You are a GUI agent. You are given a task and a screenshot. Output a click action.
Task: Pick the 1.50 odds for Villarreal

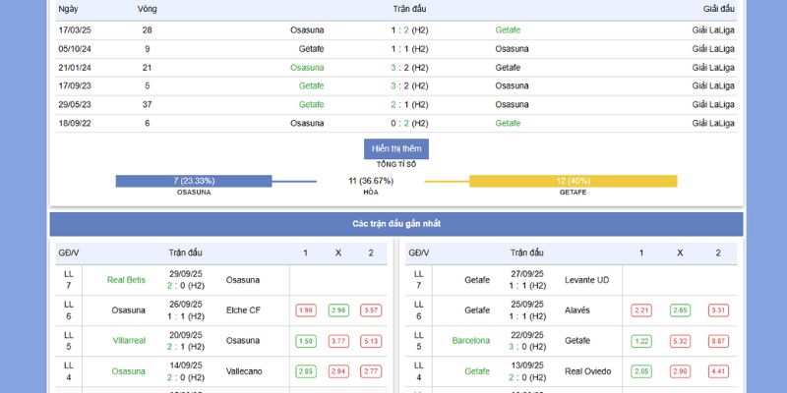click(x=305, y=341)
